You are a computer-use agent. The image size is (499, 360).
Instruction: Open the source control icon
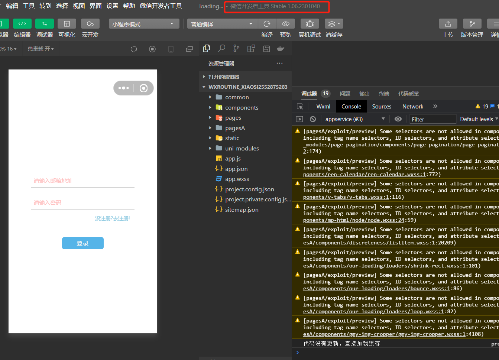(x=236, y=48)
